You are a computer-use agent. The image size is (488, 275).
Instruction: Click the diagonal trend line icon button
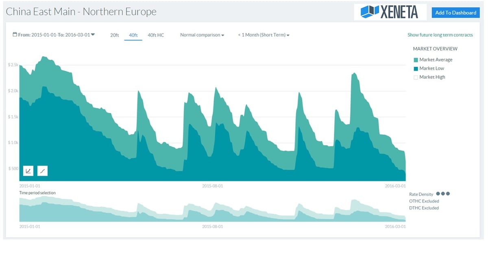(42, 171)
